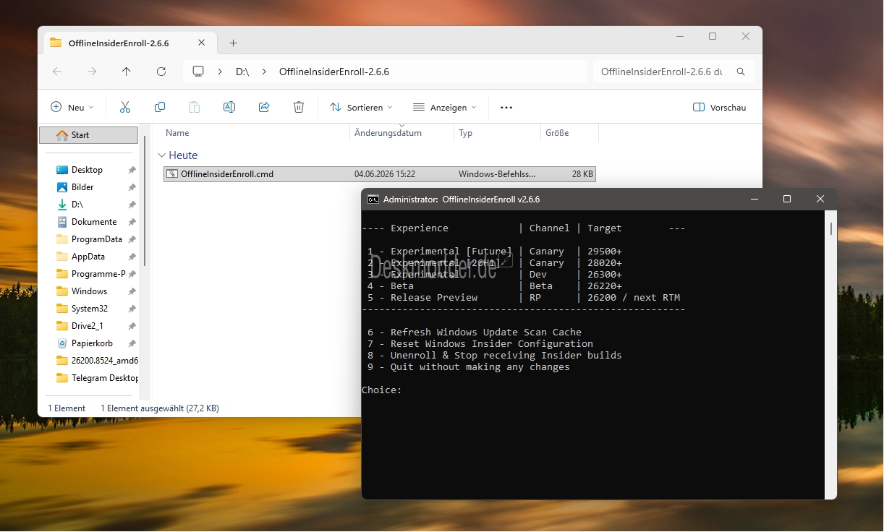
Task: Open the Sortieren dropdown
Action: pos(361,107)
